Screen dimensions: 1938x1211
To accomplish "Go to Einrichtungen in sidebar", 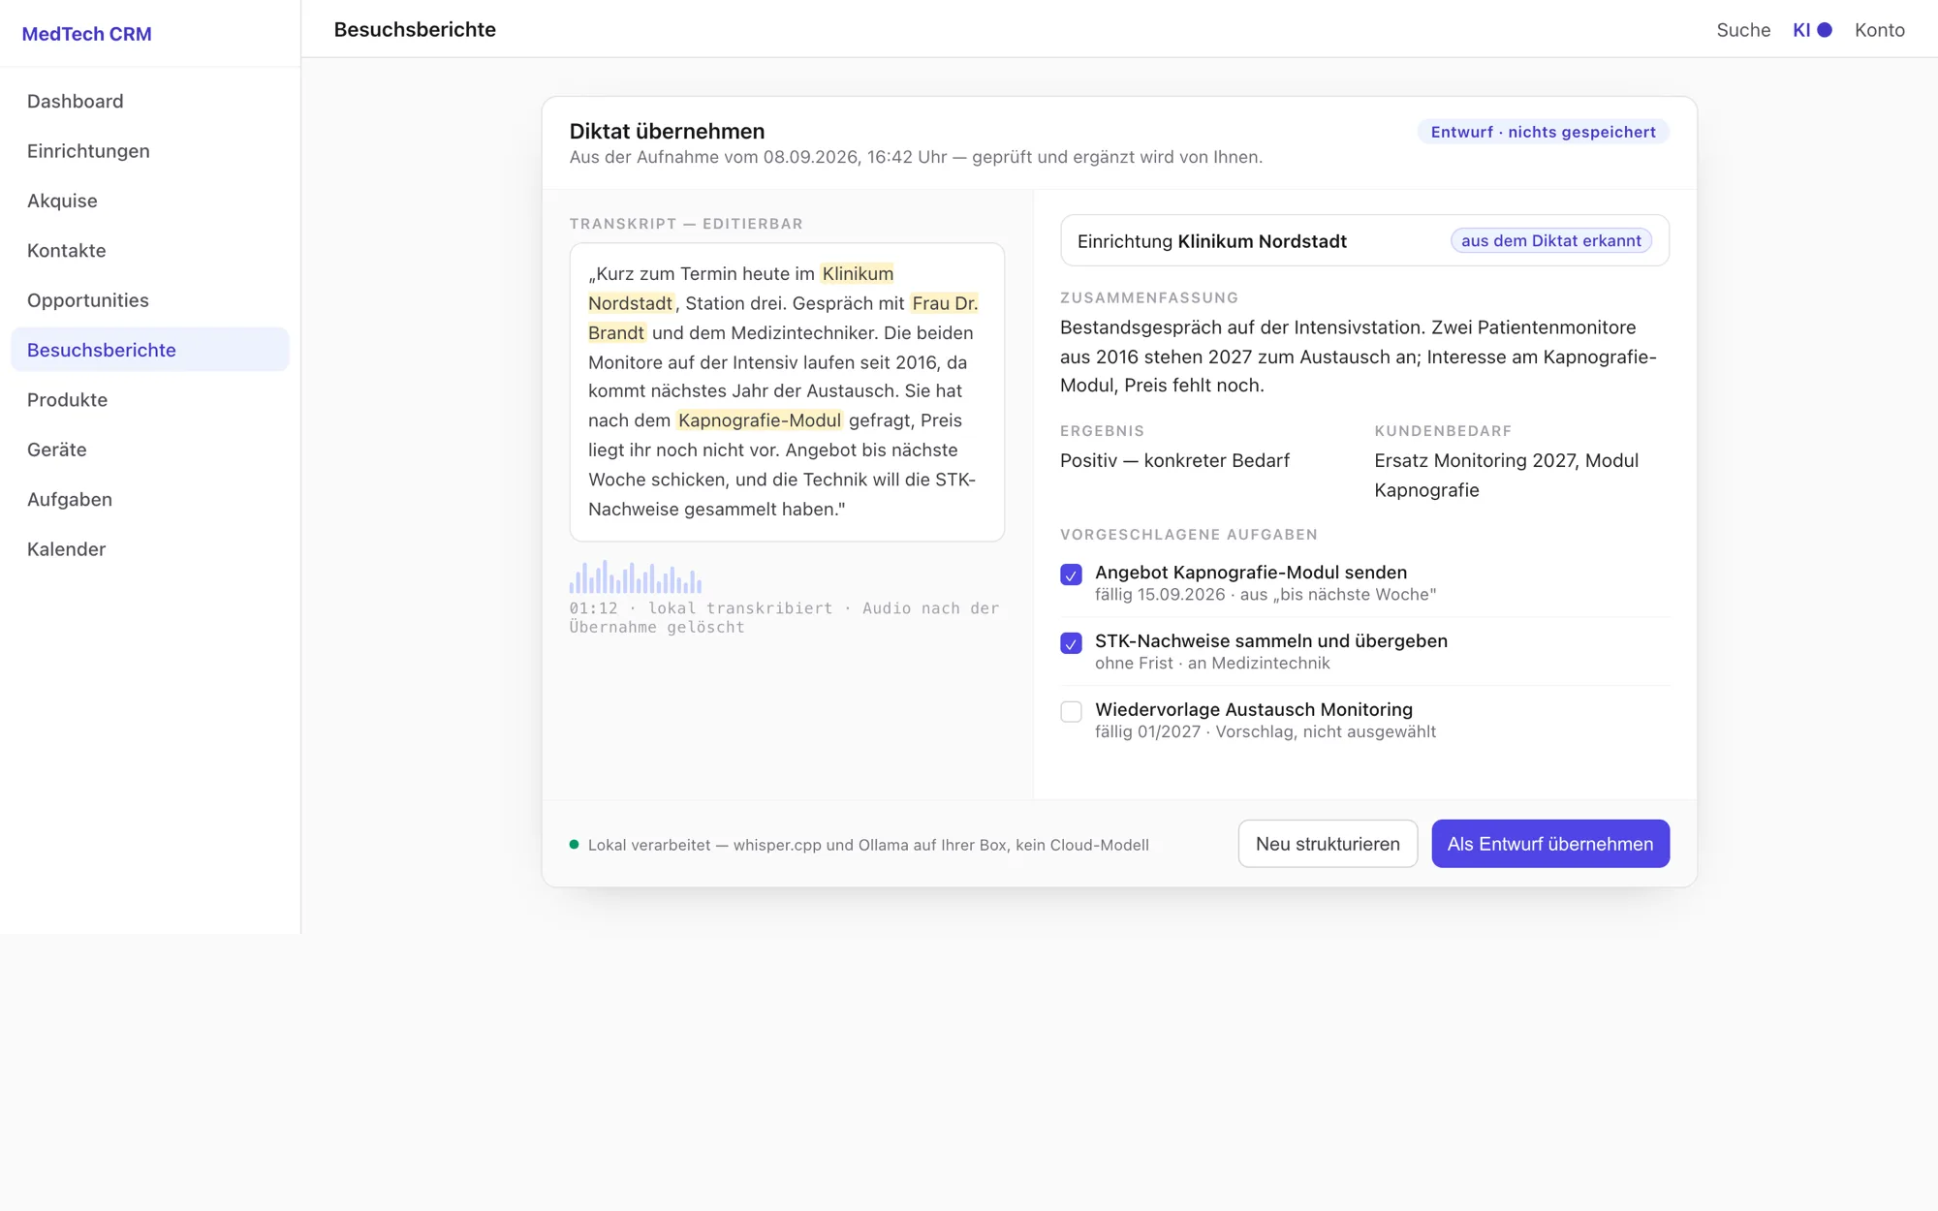I will (x=150, y=151).
